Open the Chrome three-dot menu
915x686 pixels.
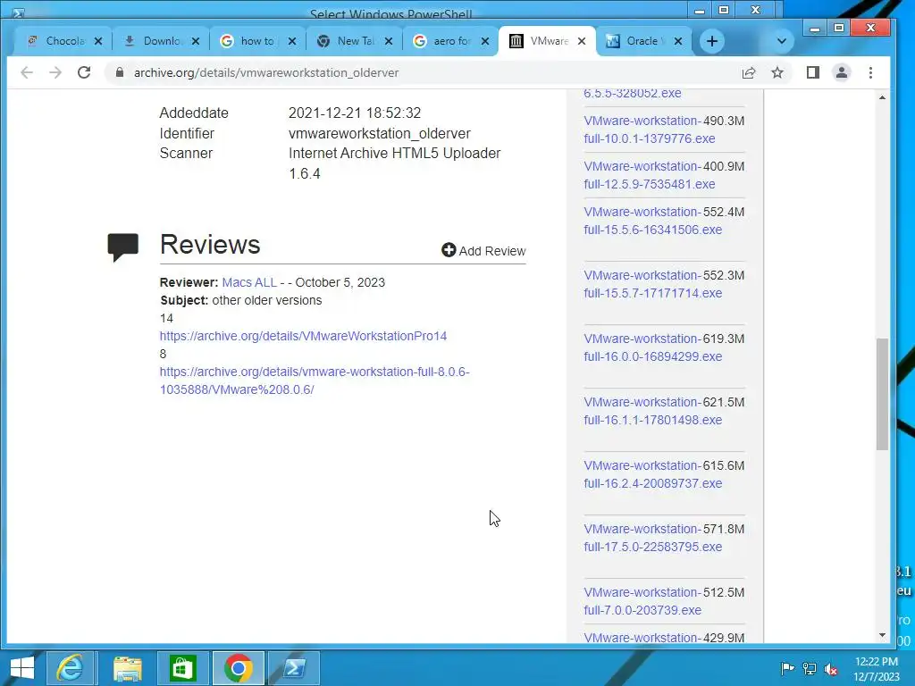870,72
